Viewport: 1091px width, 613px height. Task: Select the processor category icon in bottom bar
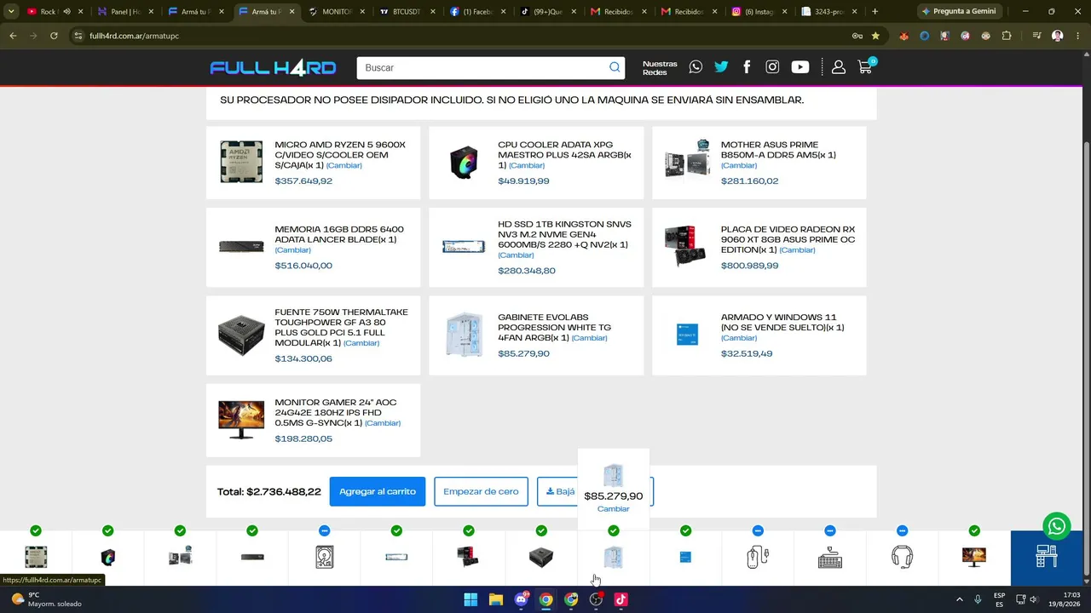point(36,557)
